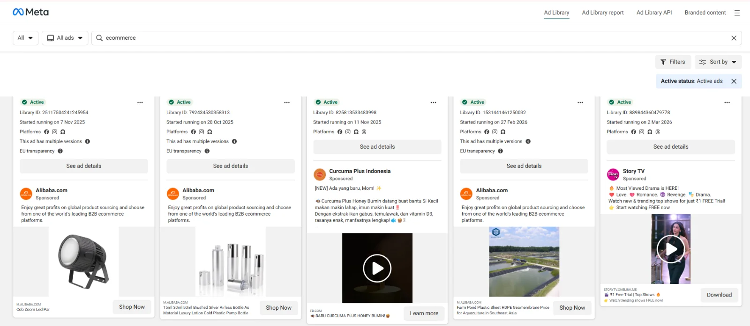Open the three-dot menu for Farm Pond ad
This screenshot has width=750, height=326.
pos(580,102)
